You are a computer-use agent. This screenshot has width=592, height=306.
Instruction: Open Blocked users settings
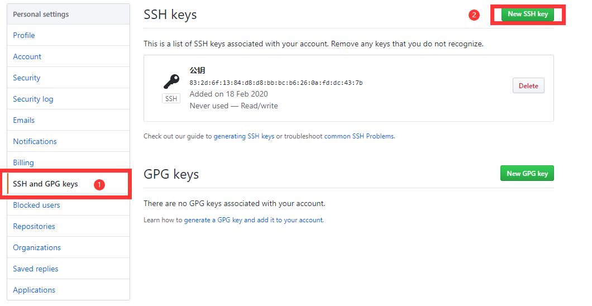(x=37, y=205)
